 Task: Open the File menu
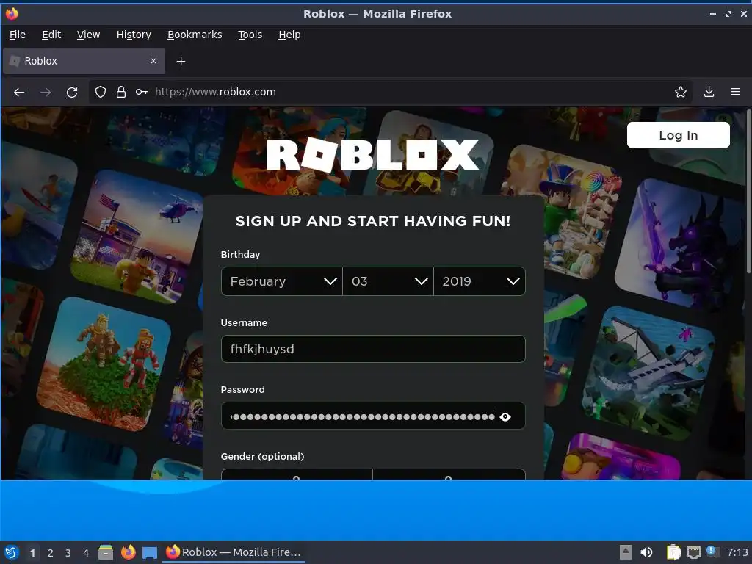point(18,35)
